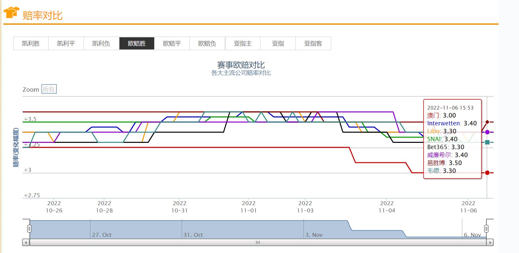The image size is (519, 253).
Task: Select the 欧赔胜 tab
Action: pos(137,43)
